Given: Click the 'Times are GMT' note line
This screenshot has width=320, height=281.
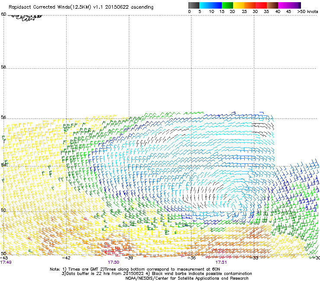Looking at the screenshot, I should 135,269.
